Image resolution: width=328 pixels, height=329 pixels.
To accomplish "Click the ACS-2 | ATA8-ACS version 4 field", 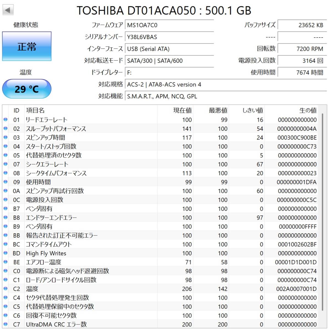I will tap(226, 84).
